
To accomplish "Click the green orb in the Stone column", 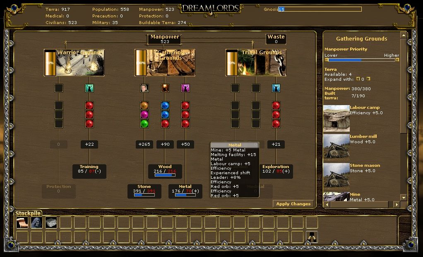I will tap(144, 124).
